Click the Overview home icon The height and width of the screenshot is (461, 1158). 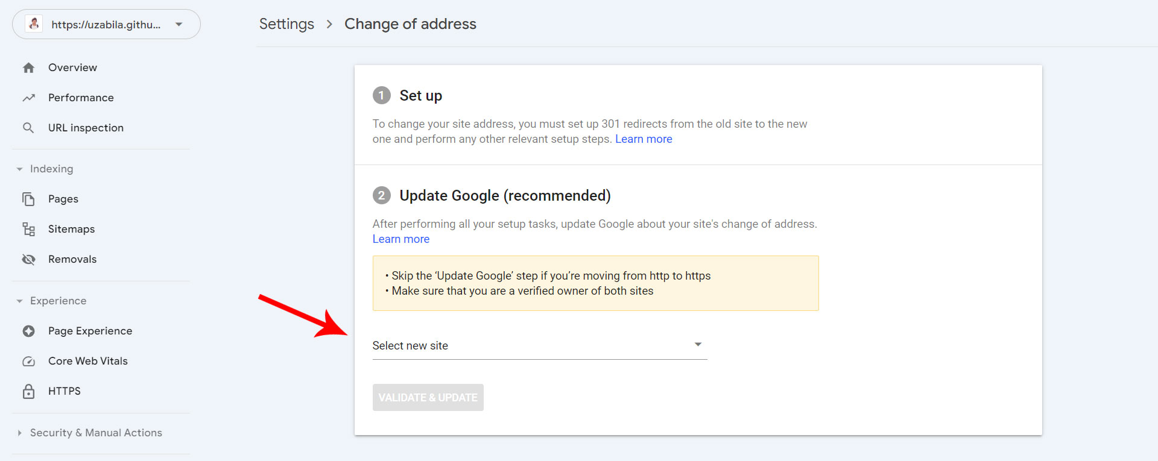point(28,68)
